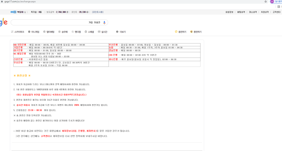The image size is (282, 151).
Task: Click the site lock icon in address bar
Action: [x=2, y=1]
